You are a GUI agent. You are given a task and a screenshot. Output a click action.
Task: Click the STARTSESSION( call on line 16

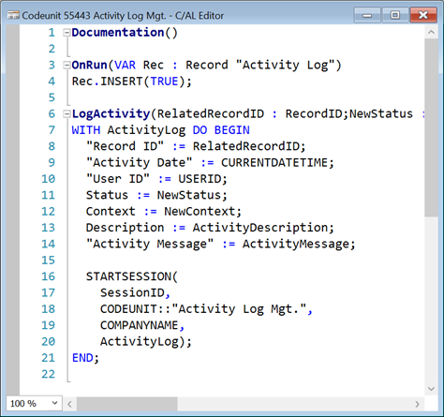tap(132, 276)
